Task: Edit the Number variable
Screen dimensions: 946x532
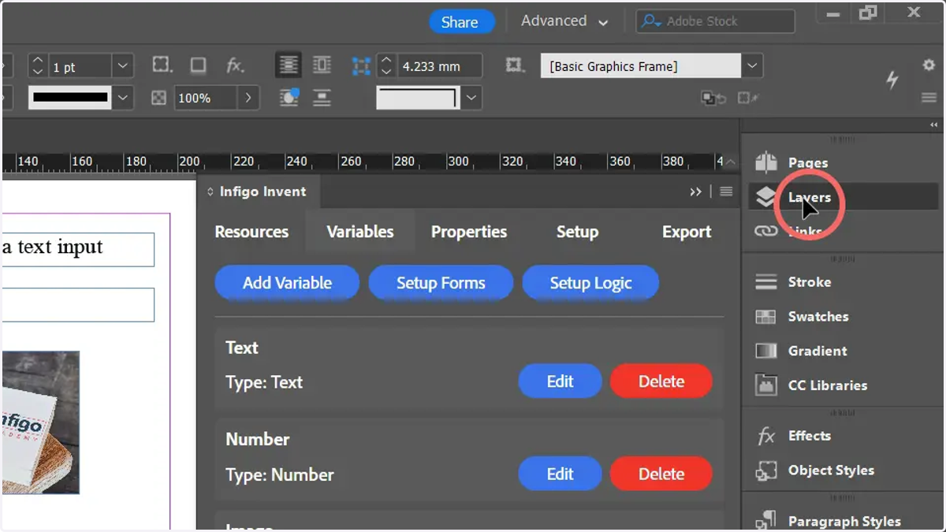Action: coord(560,474)
